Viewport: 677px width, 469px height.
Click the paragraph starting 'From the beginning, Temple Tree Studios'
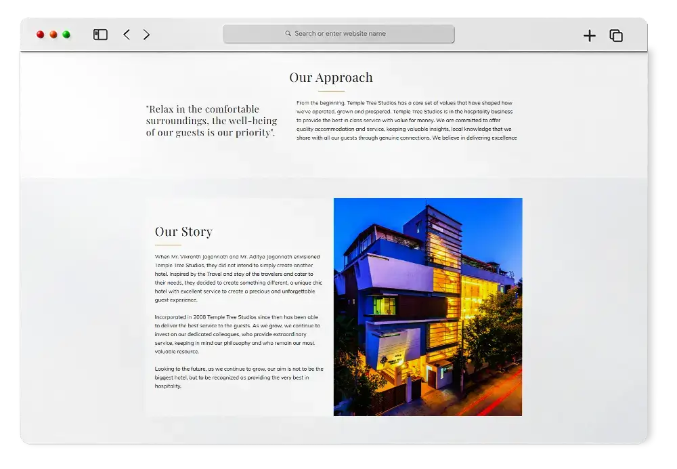pos(406,120)
